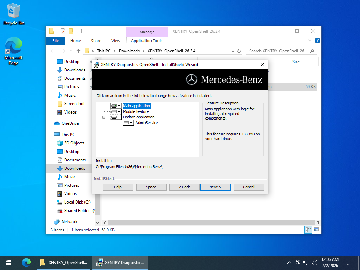The width and height of the screenshot is (360, 270).
Task: Open the Home ribbon tab
Action: pos(76,41)
